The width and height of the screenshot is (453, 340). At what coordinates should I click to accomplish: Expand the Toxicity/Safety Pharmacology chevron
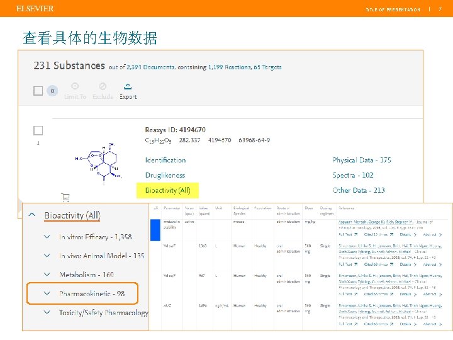point(47,312)
